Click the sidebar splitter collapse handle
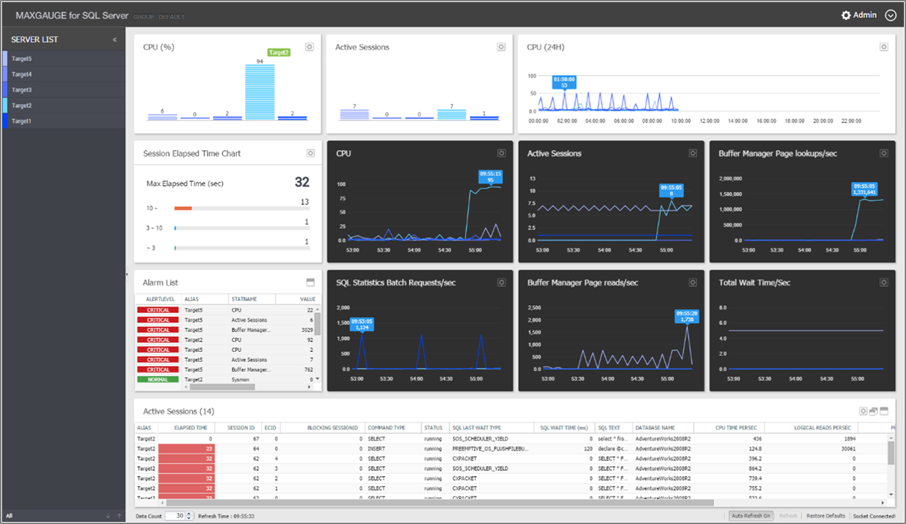906x524 pixels. point(127,275)
